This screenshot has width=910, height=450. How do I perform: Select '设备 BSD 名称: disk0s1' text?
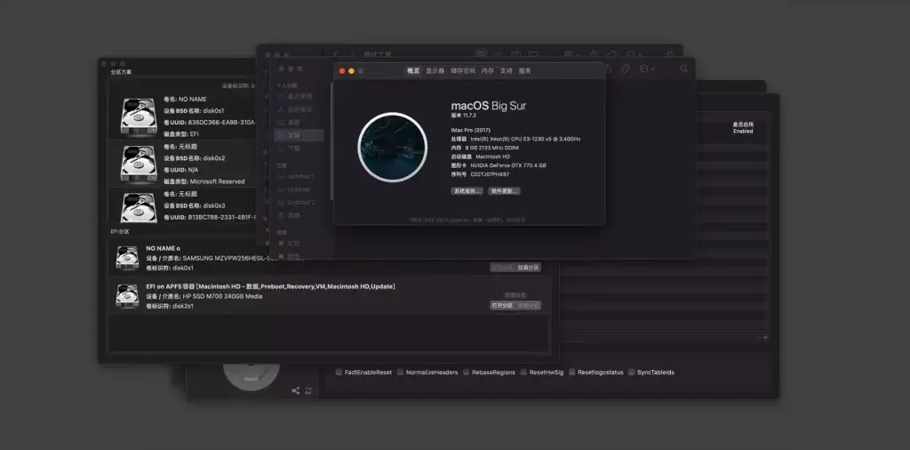click(194, 110)
